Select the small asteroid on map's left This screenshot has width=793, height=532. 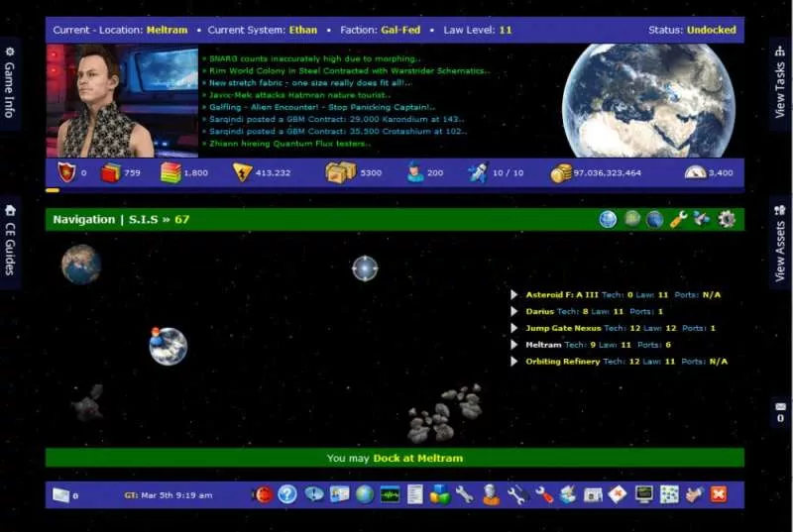(88, 402)
